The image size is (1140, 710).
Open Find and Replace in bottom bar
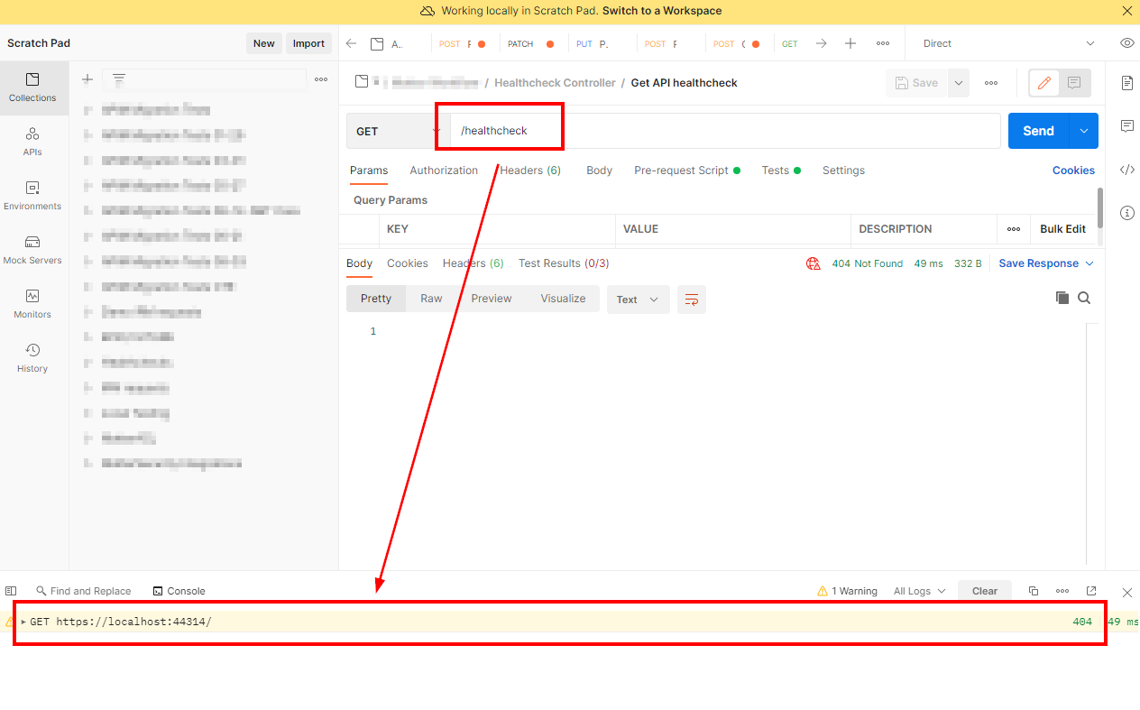tap(84, 591)
